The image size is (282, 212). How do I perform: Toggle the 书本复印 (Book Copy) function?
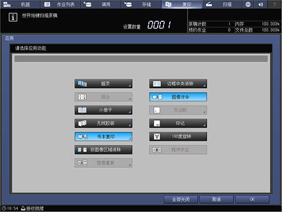(x=104, y=137)
